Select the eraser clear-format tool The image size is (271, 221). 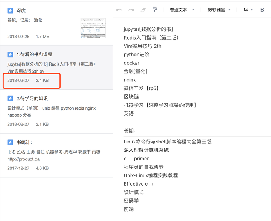tap(143, 10)
